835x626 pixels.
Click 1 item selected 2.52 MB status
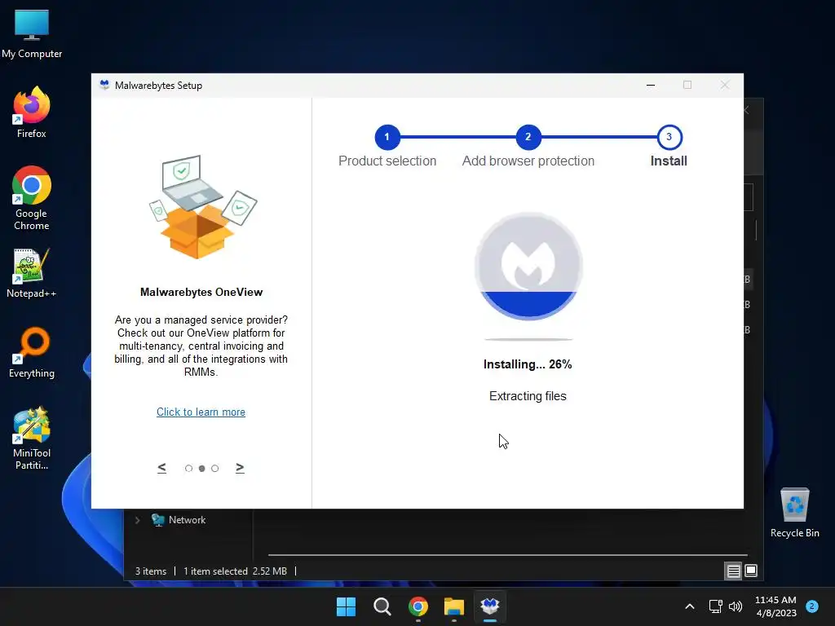pos(236,571)
